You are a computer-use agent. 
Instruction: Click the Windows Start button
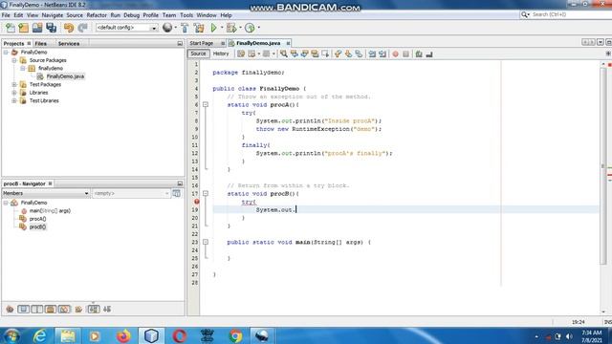click(x=11, y=335)
